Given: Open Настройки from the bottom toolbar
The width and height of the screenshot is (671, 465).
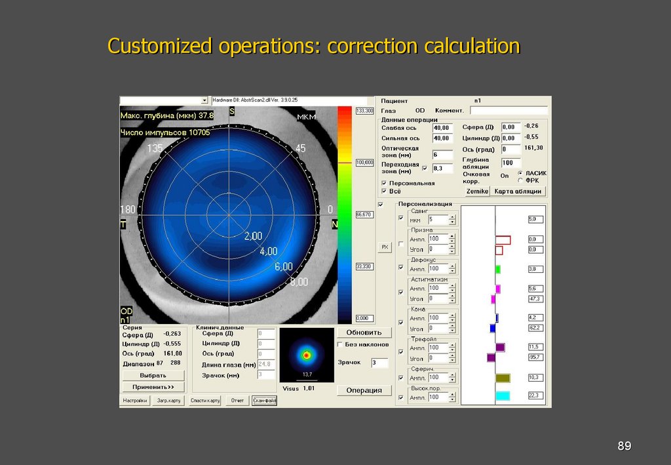Looking at the screenshot, I should pos(136,401).
